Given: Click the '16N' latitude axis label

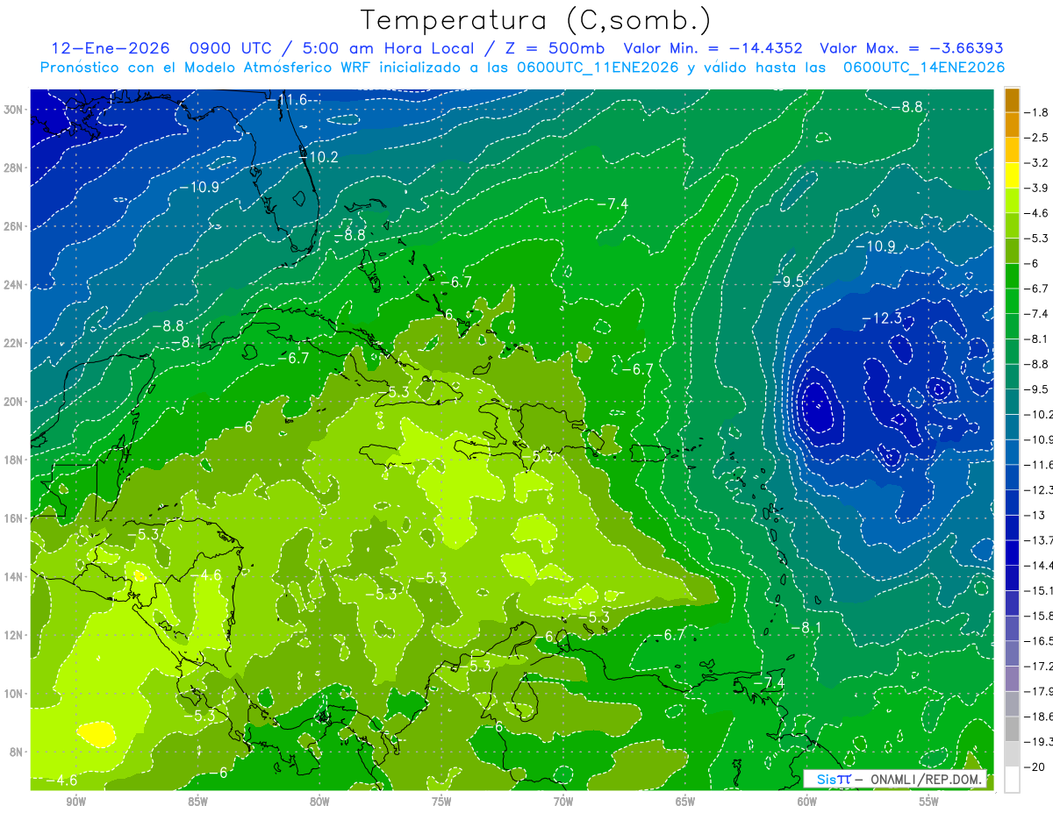Looking at the screenshot, I should click(14, 518).
